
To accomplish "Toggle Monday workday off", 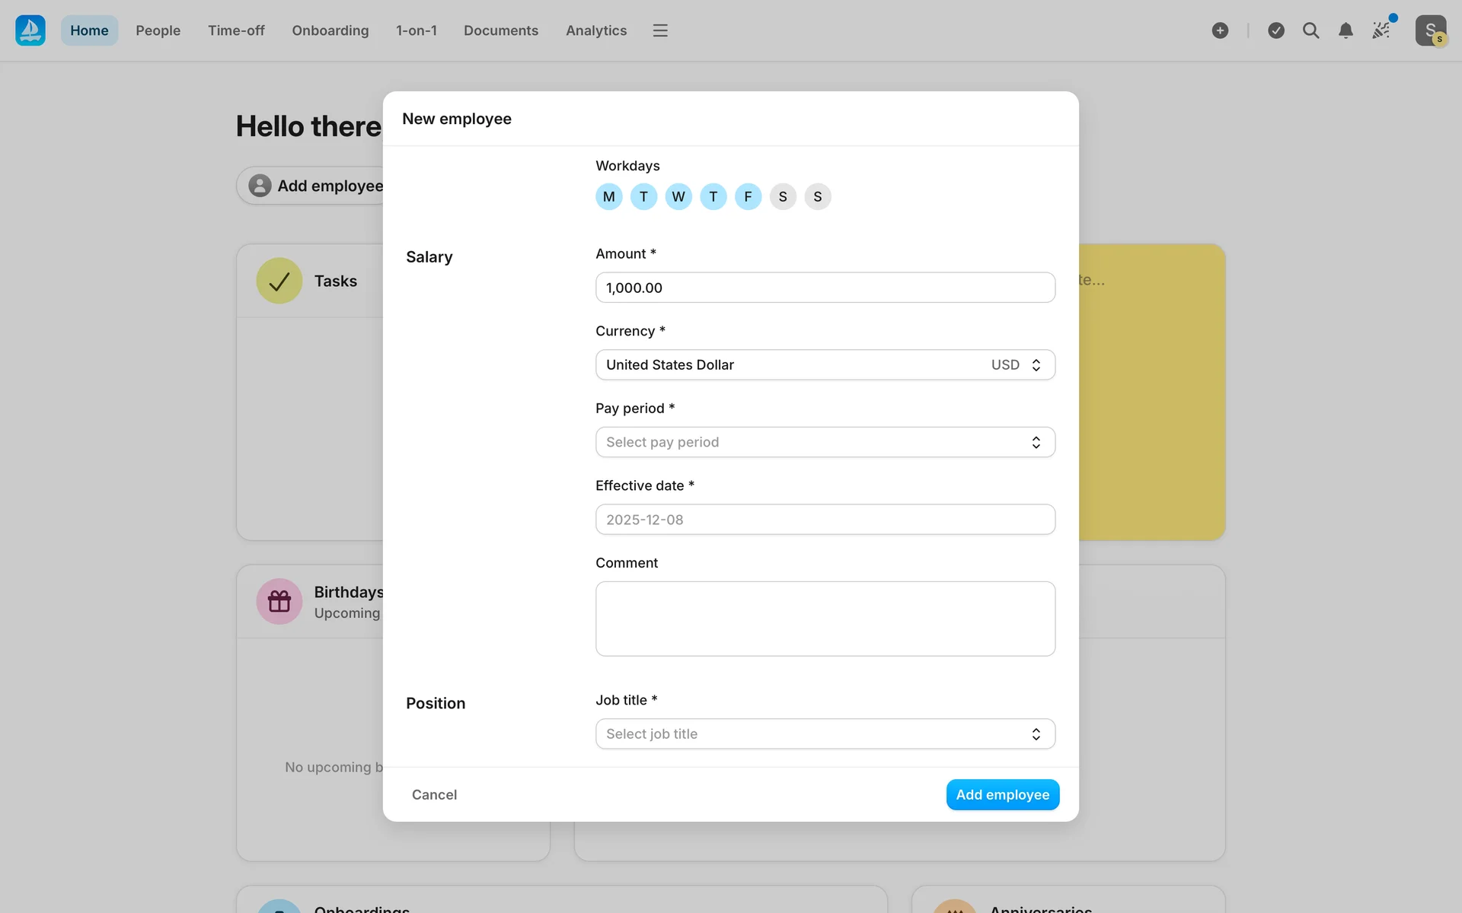I will 608,197.
